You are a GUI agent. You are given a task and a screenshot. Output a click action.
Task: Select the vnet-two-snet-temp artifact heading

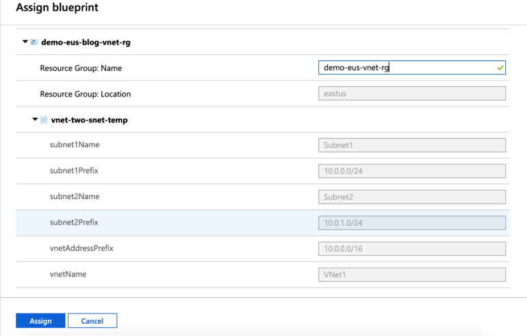click(x=90, y=120)
